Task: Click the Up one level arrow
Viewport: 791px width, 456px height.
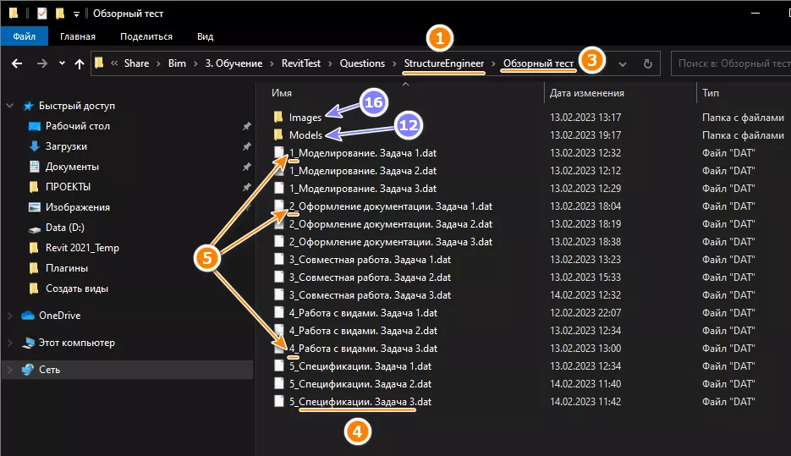Action: click(80, 63)
